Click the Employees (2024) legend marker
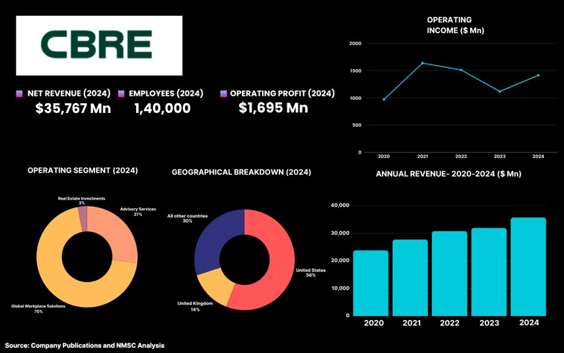The width and height of the screenshot is (564, 353). tap(122, 94)
